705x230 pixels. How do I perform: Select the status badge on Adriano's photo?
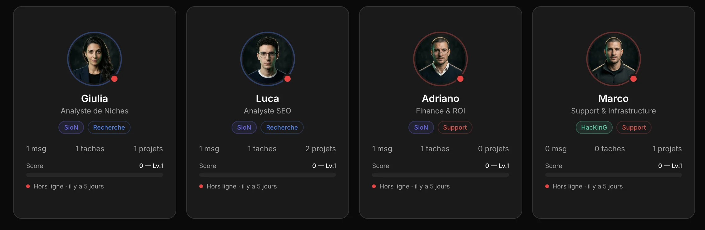coord(460,79)
